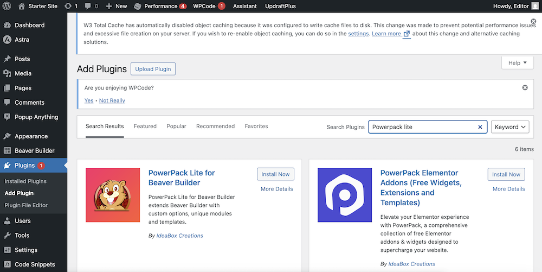Switch to the Recommended tab
The height and width of the screenshot is (272, 542).
coord(215,126)
